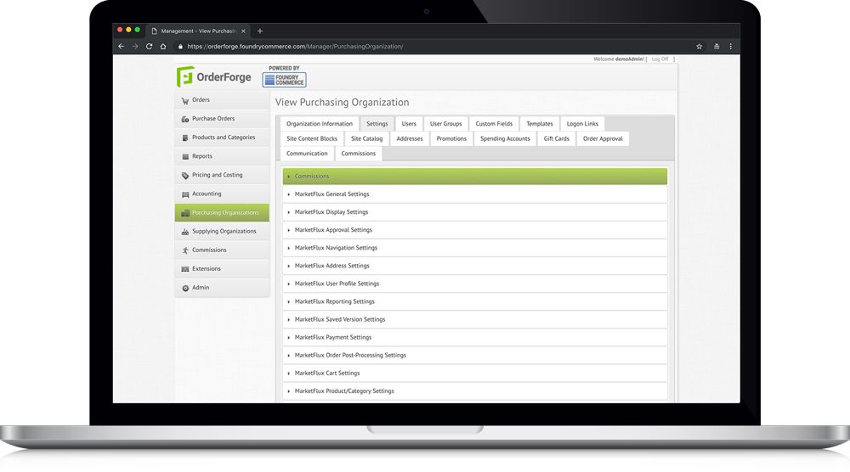Click the Orders cart icon in sidebar
This screenshot has width=850, height=472.
point(184,100)
